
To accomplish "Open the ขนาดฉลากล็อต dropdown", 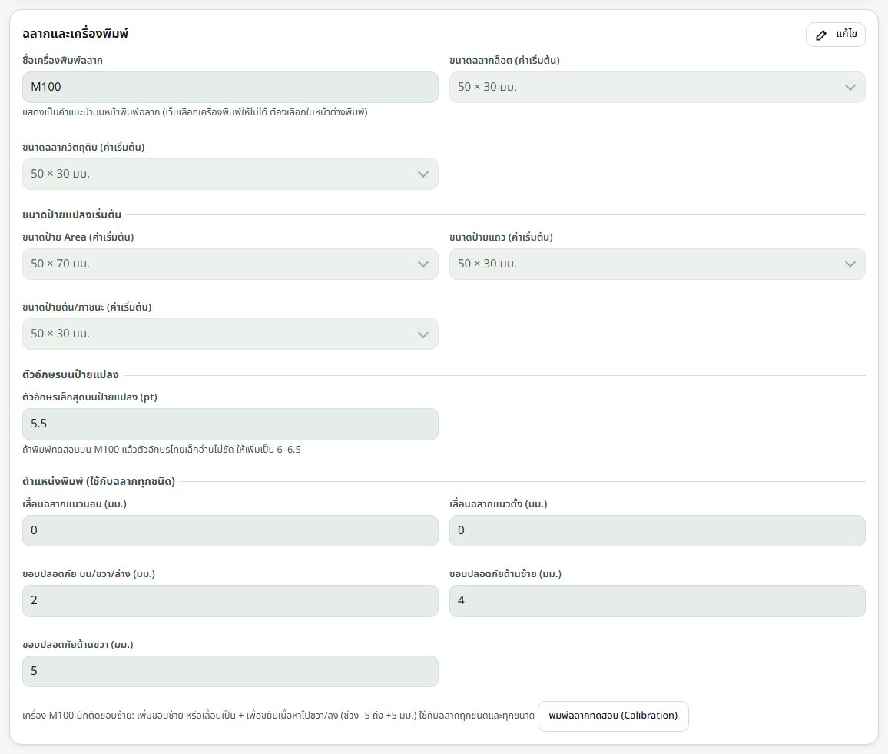I will pyautogui.click(x=657, y=88).
